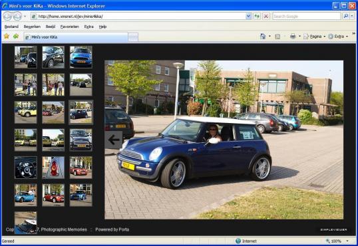
Task: Open the recent pages dropdown next to Forward
Action: point(25,17)
